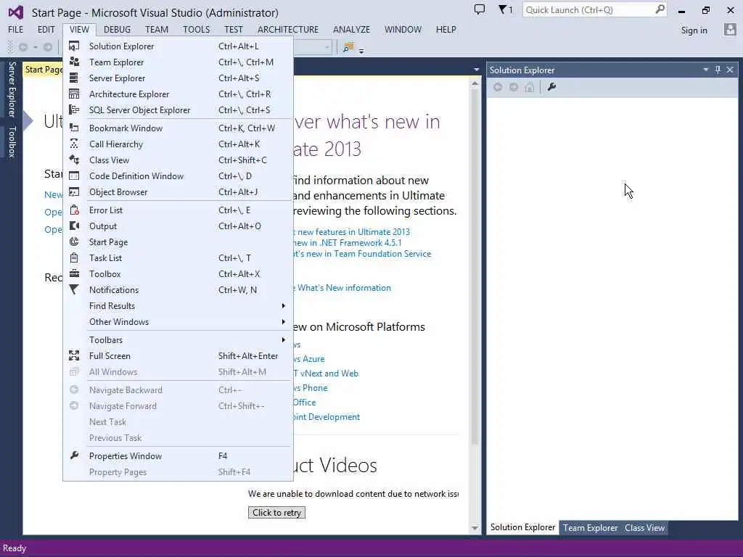Click the Error List menu icon
Viewport: 743px width, 557px height.
pos(74,210)
